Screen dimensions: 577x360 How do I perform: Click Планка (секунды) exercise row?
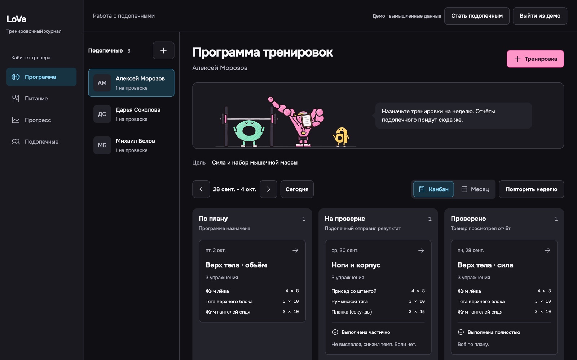coord(378,312)
